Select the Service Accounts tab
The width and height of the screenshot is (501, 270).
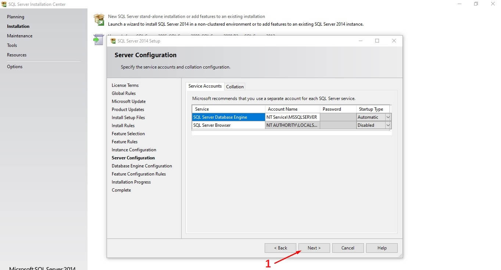pyautogui.click(x=205, y=86)
